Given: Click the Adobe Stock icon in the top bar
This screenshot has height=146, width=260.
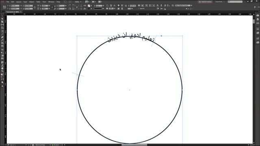Looking at the screenshot, I should [70, 2].
